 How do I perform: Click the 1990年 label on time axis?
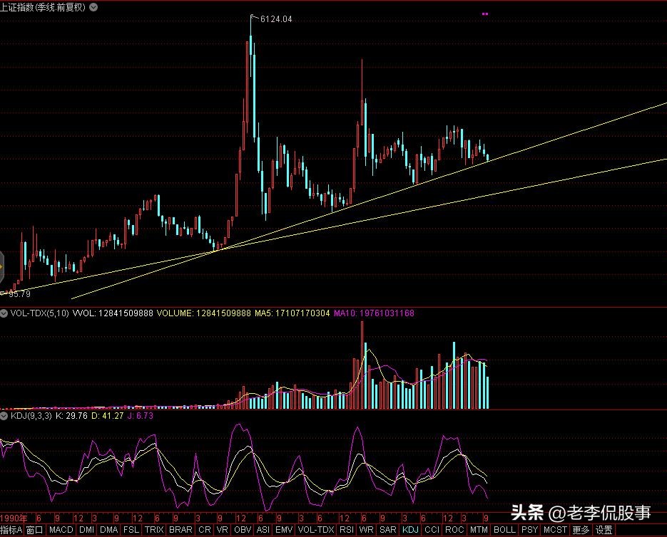pos(14,518)
